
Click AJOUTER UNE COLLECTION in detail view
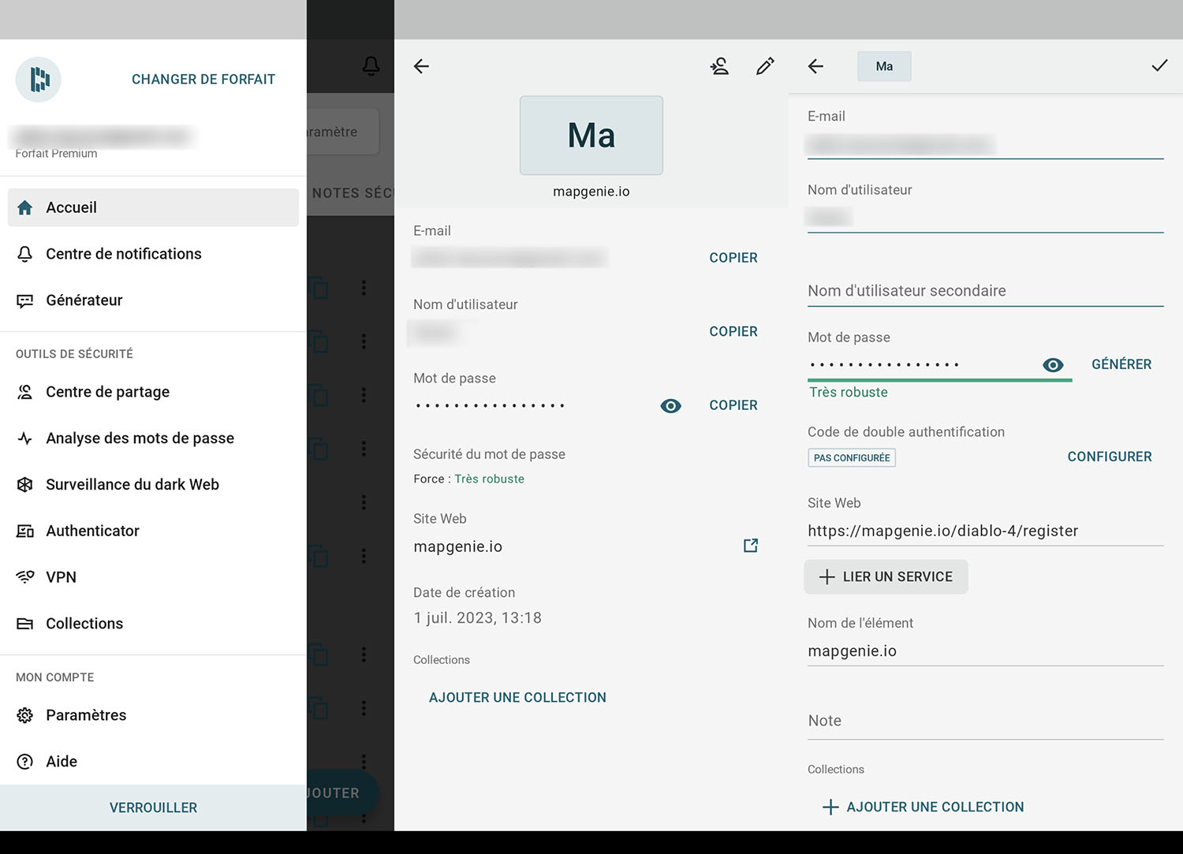click(517, 698)
